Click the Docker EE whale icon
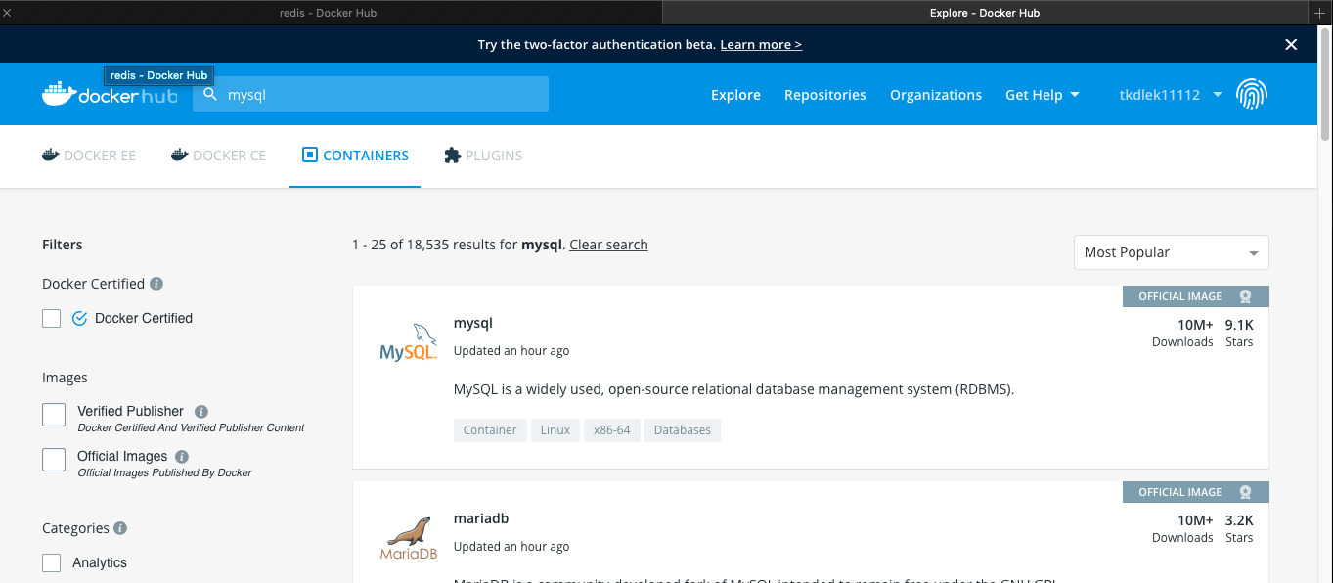 pyautogui.click(x=50, y=155)
